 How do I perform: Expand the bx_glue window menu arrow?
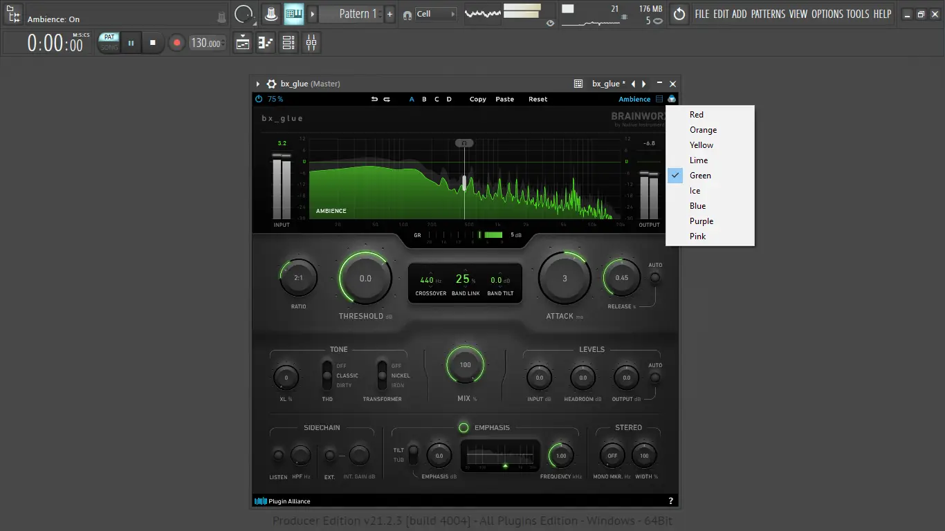258,84
